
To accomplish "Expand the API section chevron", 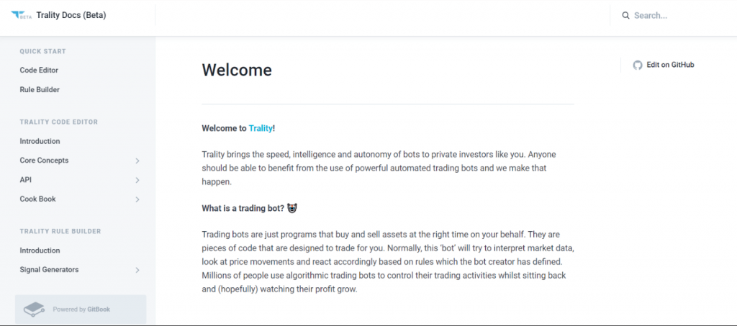I will click(137, 180).
